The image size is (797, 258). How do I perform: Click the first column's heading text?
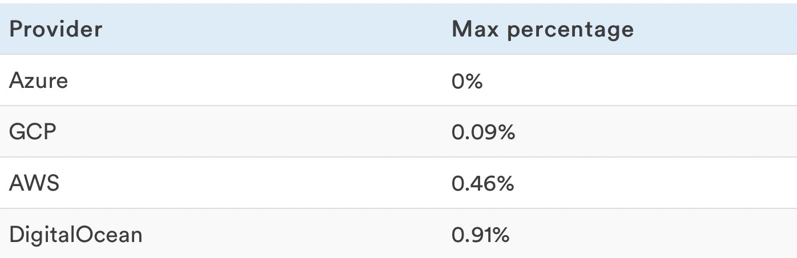point(56,29)
